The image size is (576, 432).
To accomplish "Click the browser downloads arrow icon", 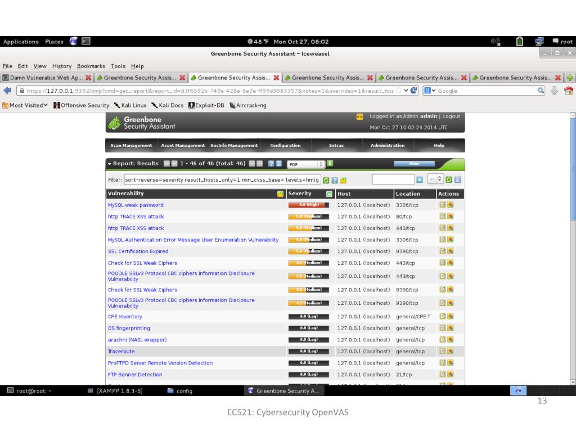I will (x=554, y=91).
